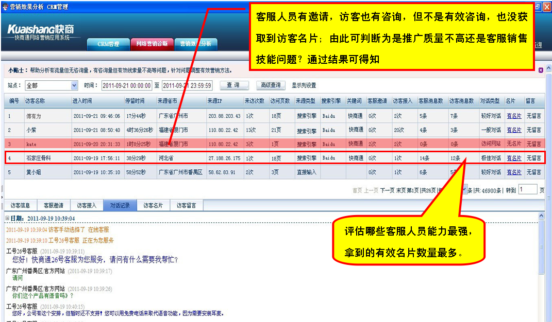Image resolution: width=552 pixels, height=322 pixels.
Task: Go to next page via 下一页
Action: tap(387, 190)
